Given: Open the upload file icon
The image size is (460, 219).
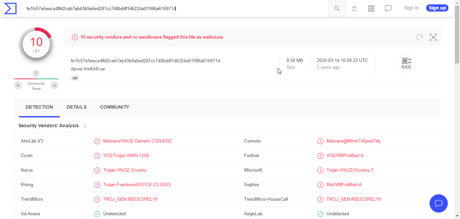Looking at the screenshot, I should pyautogui.click(x=354, y=8).
